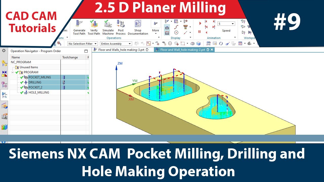Click the rectangle selection marquee icon
The height and width of the screenshot is (182, 324).
click(183, 43)
